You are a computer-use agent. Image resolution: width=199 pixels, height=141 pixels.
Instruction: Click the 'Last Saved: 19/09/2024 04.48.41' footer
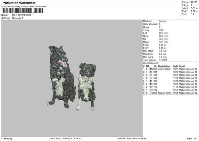pos(65,138)
